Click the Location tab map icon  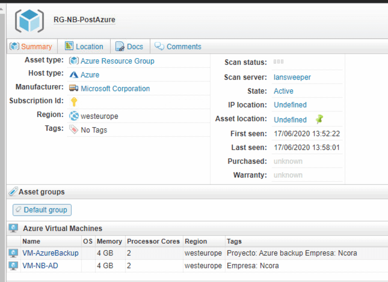[69, 46]
